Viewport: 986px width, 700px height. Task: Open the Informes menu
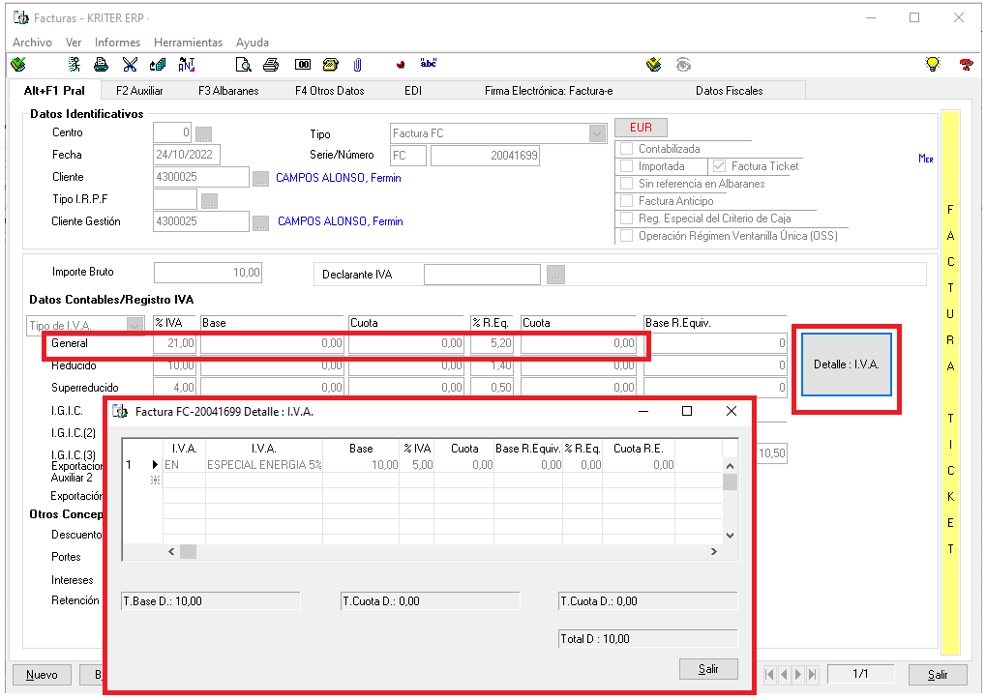coord(118,43)
